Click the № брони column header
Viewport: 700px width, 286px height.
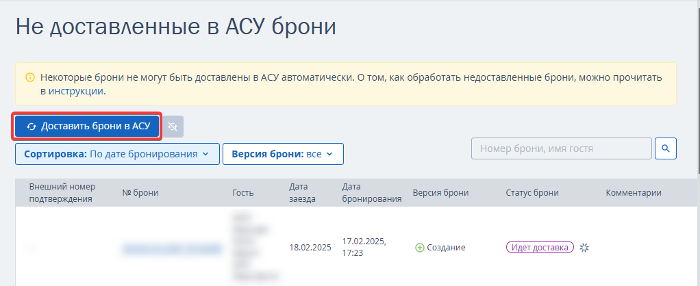pos(140,193)
